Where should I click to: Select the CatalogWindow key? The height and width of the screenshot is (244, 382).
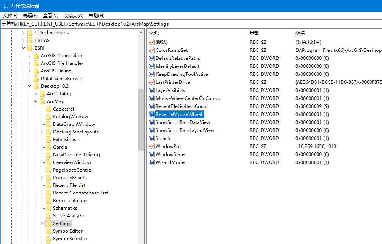click(x=71, y=117)
